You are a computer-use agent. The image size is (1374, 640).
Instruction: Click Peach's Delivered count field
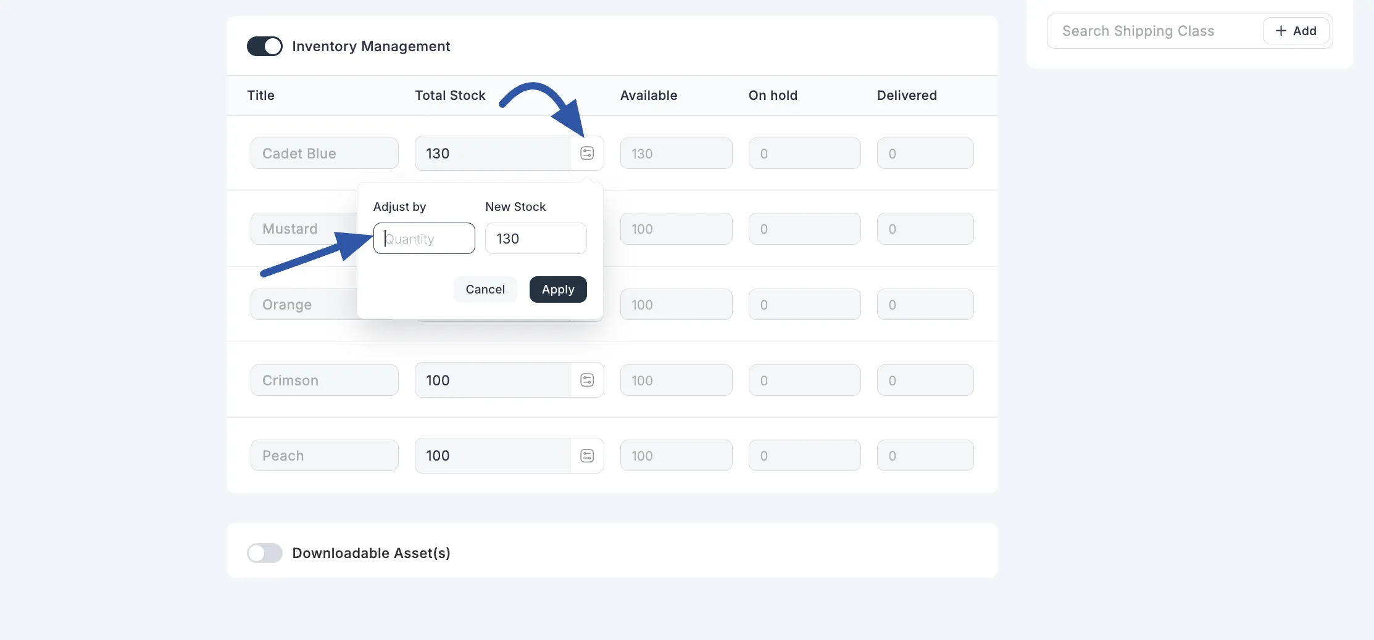click(925, 455)
